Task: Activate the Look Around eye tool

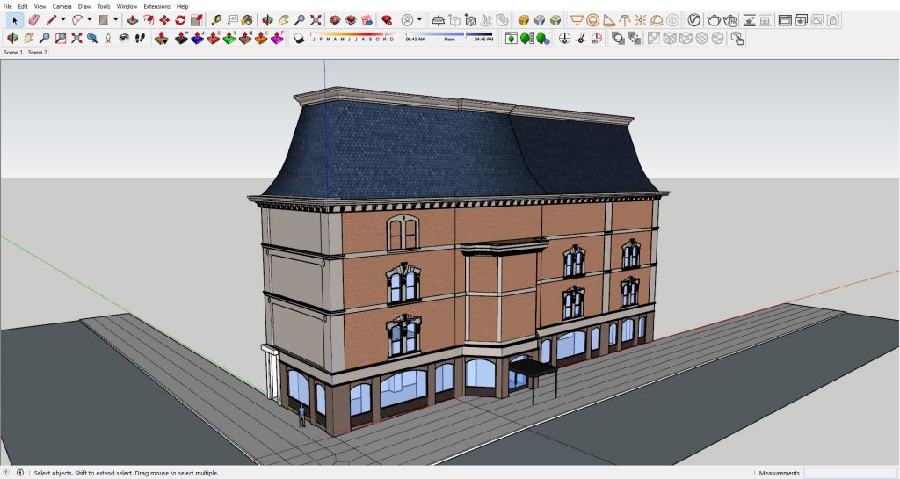Action: click(124, 38)
